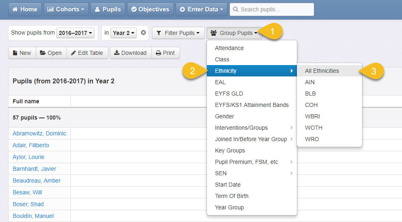The image size is (402, 222).
Task: Go to the Home page
Action: click(x=25, y=9)
